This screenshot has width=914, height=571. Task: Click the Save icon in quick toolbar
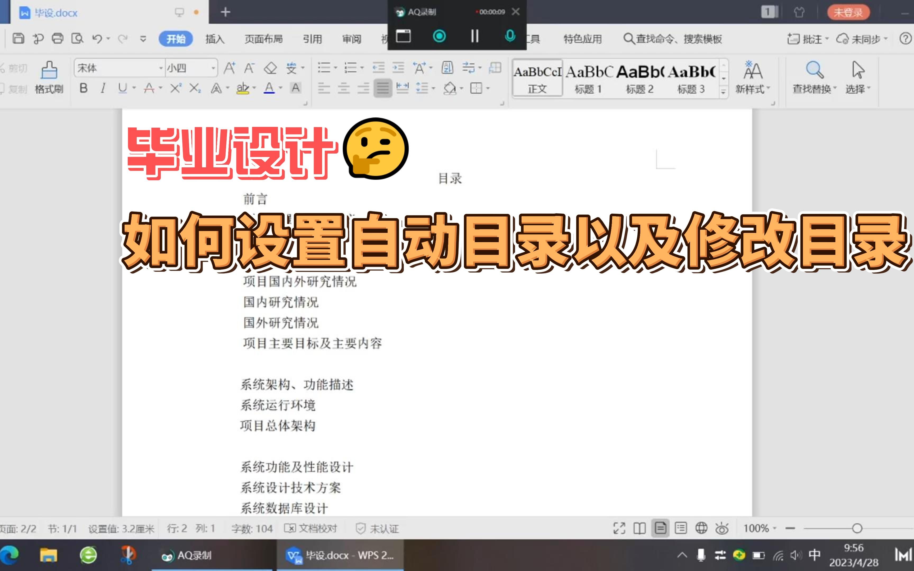click(x=18, y=39)
